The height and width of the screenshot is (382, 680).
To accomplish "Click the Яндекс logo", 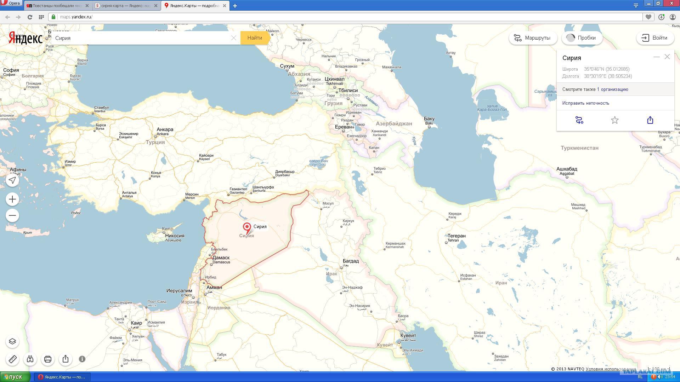I will pos(25,38).
